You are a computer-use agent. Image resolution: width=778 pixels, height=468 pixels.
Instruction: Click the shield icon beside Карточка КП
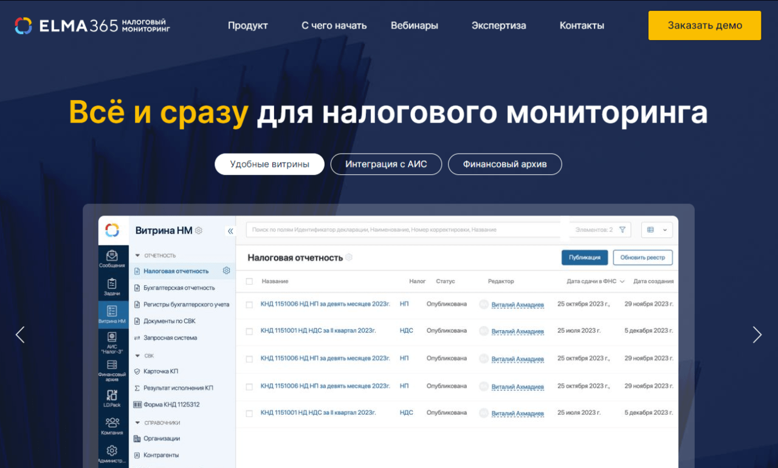tap(137, 371)
